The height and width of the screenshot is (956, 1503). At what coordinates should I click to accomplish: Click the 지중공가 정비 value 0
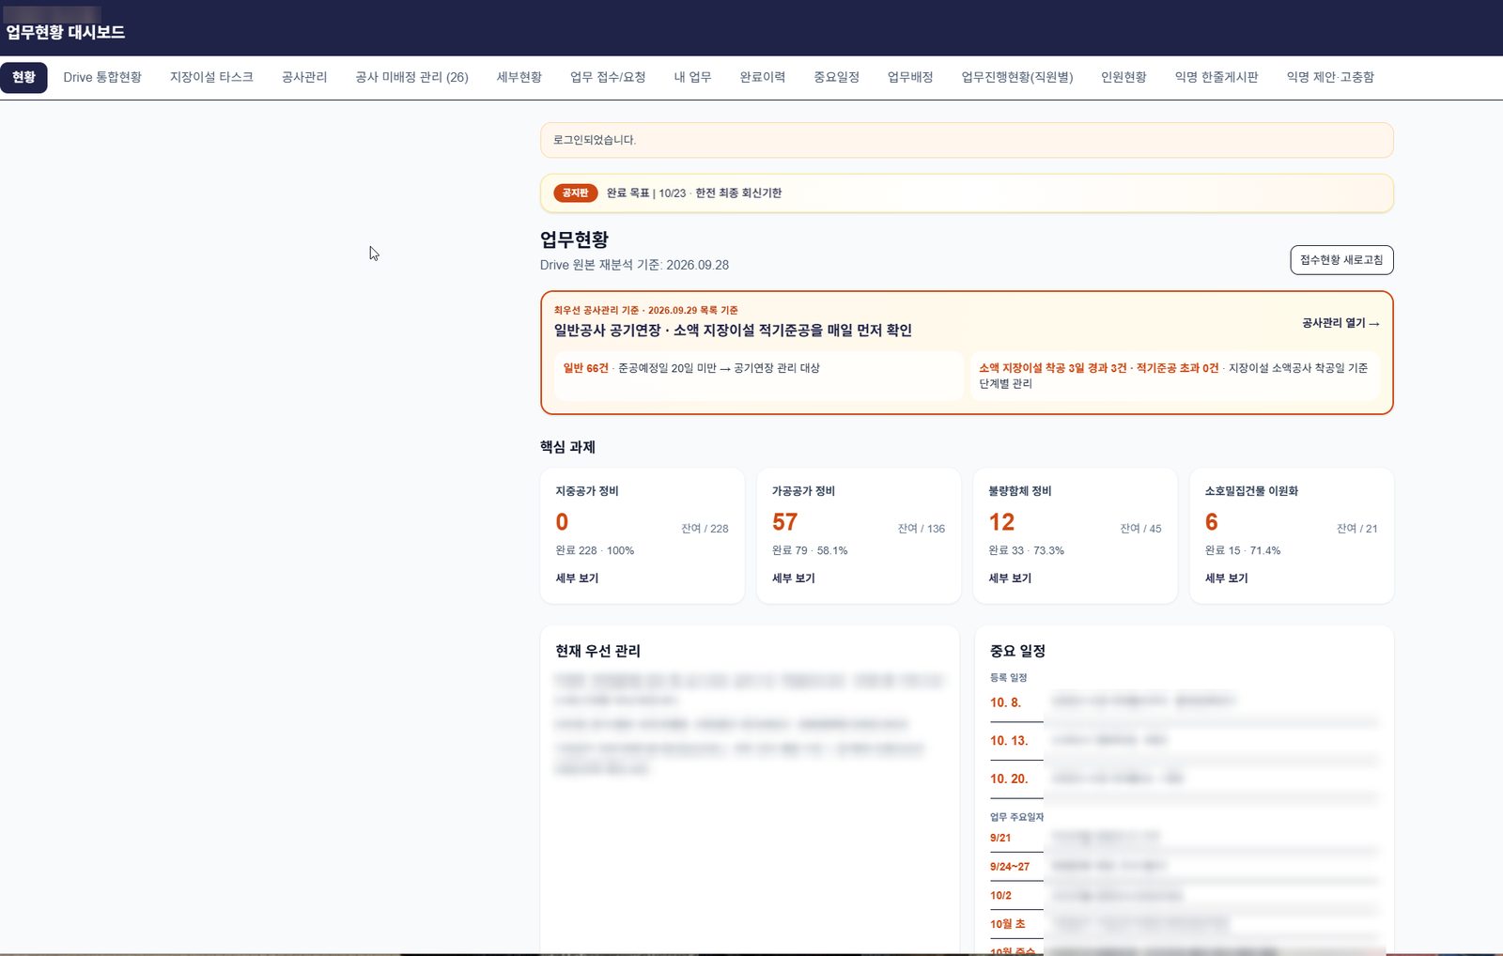[562, 522]
